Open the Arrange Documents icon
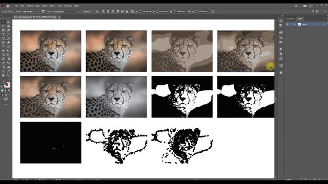Image resolution: width=328 pixels, height=184 pixels. [x=305, y=6]
